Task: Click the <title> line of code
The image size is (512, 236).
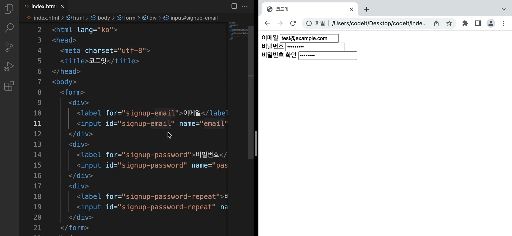Action: click(x=100, y=61)
